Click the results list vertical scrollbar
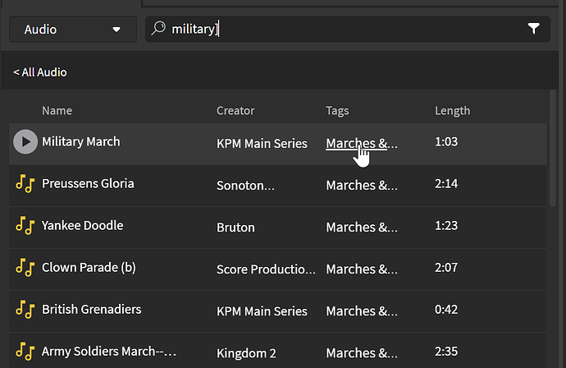This screenshot has width=566, height=368. pyautogui.click(x=553, y=148)
